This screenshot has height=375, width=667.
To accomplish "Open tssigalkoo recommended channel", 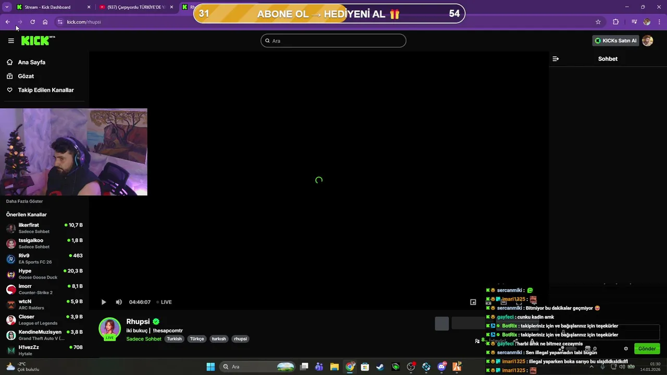I will coord(44,243).
